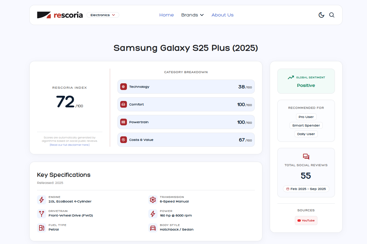Image resolution: width=367 pixels, height=244 pixels.
Task: Click the global sentiment trending-up icon
Action: click(x=291, y=77)
